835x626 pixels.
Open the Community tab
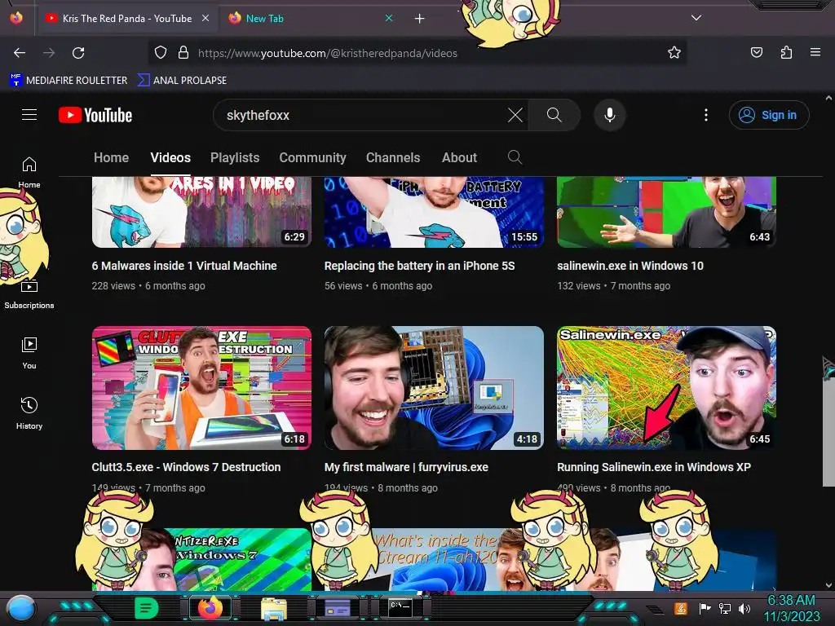tap(312, 157)
